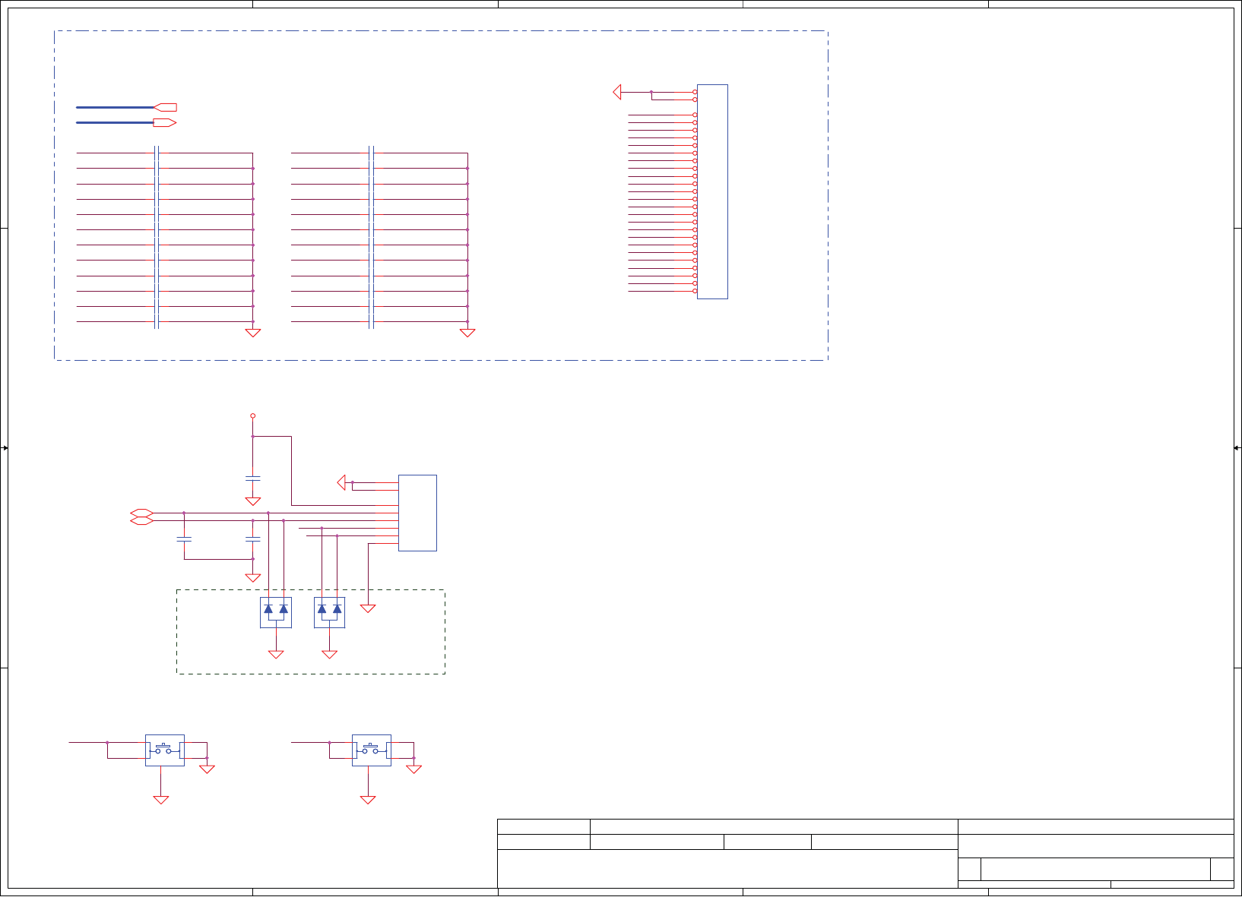Image resolution: width=1242 pixels, height=897 pixels.
Task: Select ground under the power-port capacitor
Action: tap(253, 501)
